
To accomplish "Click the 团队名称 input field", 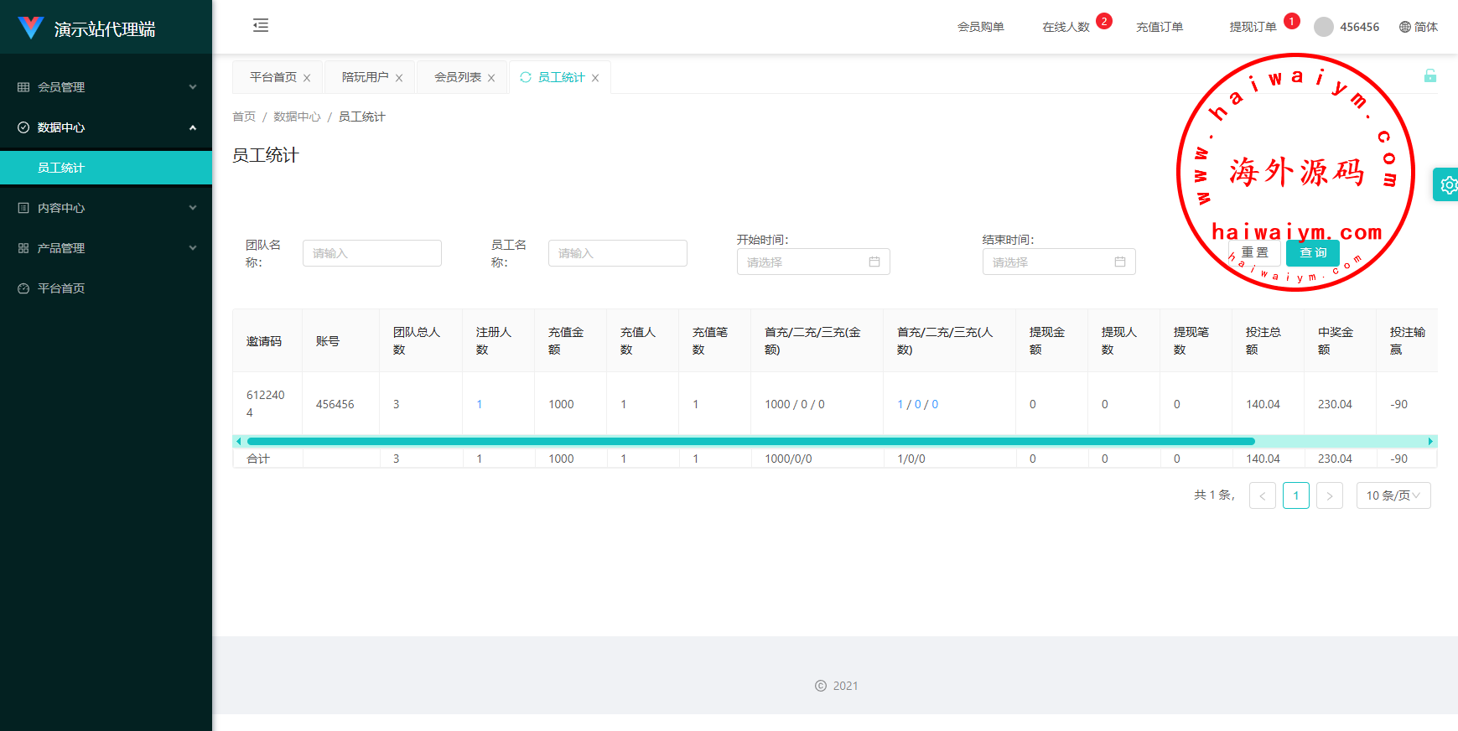I will pos(371,253).
